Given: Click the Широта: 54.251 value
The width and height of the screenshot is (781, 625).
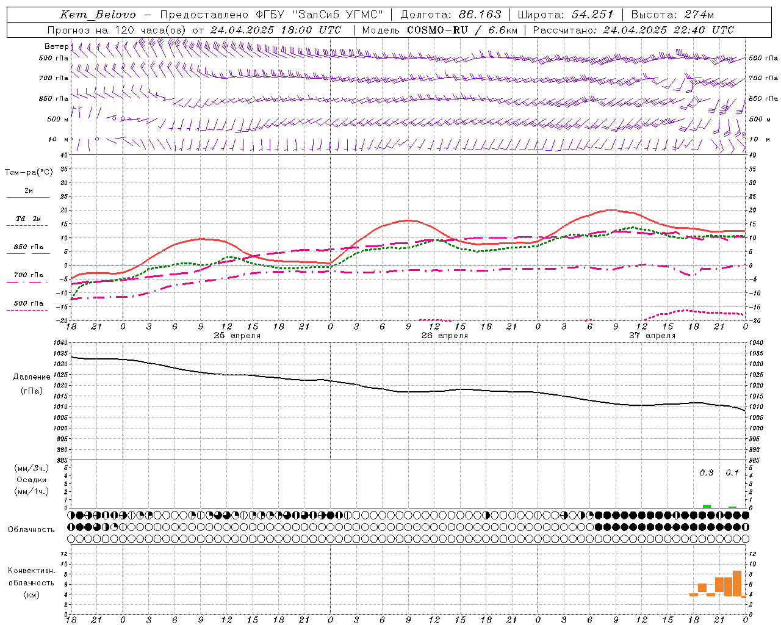Looking at the screenshot, I should [565, 15].
